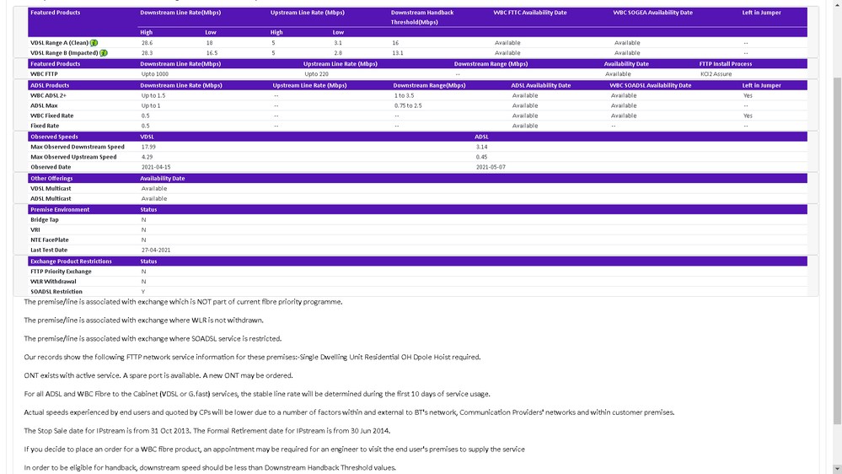The width and height of the screenshot is (842, 474).
Task: Click the WBC FTTC Availability Date column header
Action: click(x=529, y=13)
